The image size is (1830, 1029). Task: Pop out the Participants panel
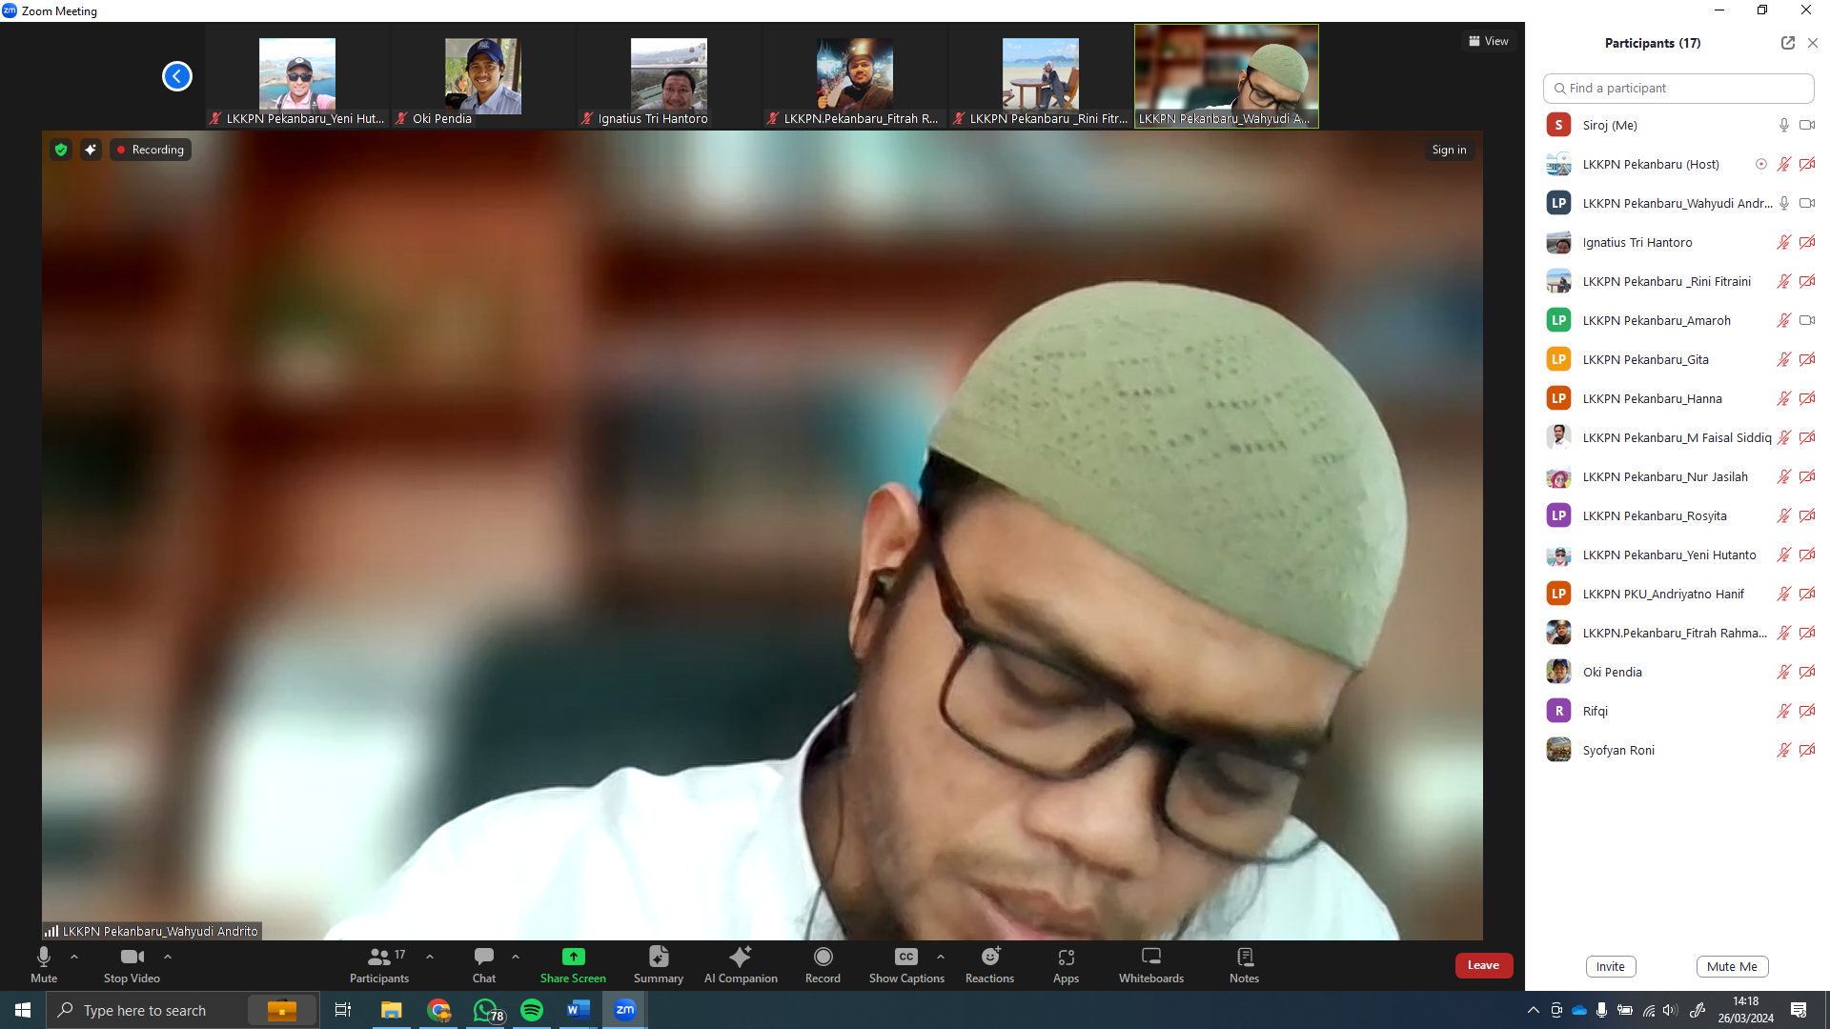1787,43
